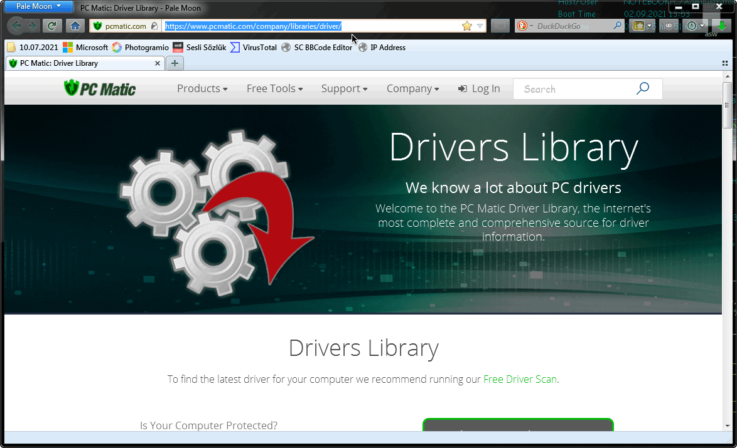Viewport: 737px width, 448px height.
Task: Open the IP Address bookmark
Action: tap(382, 48)
